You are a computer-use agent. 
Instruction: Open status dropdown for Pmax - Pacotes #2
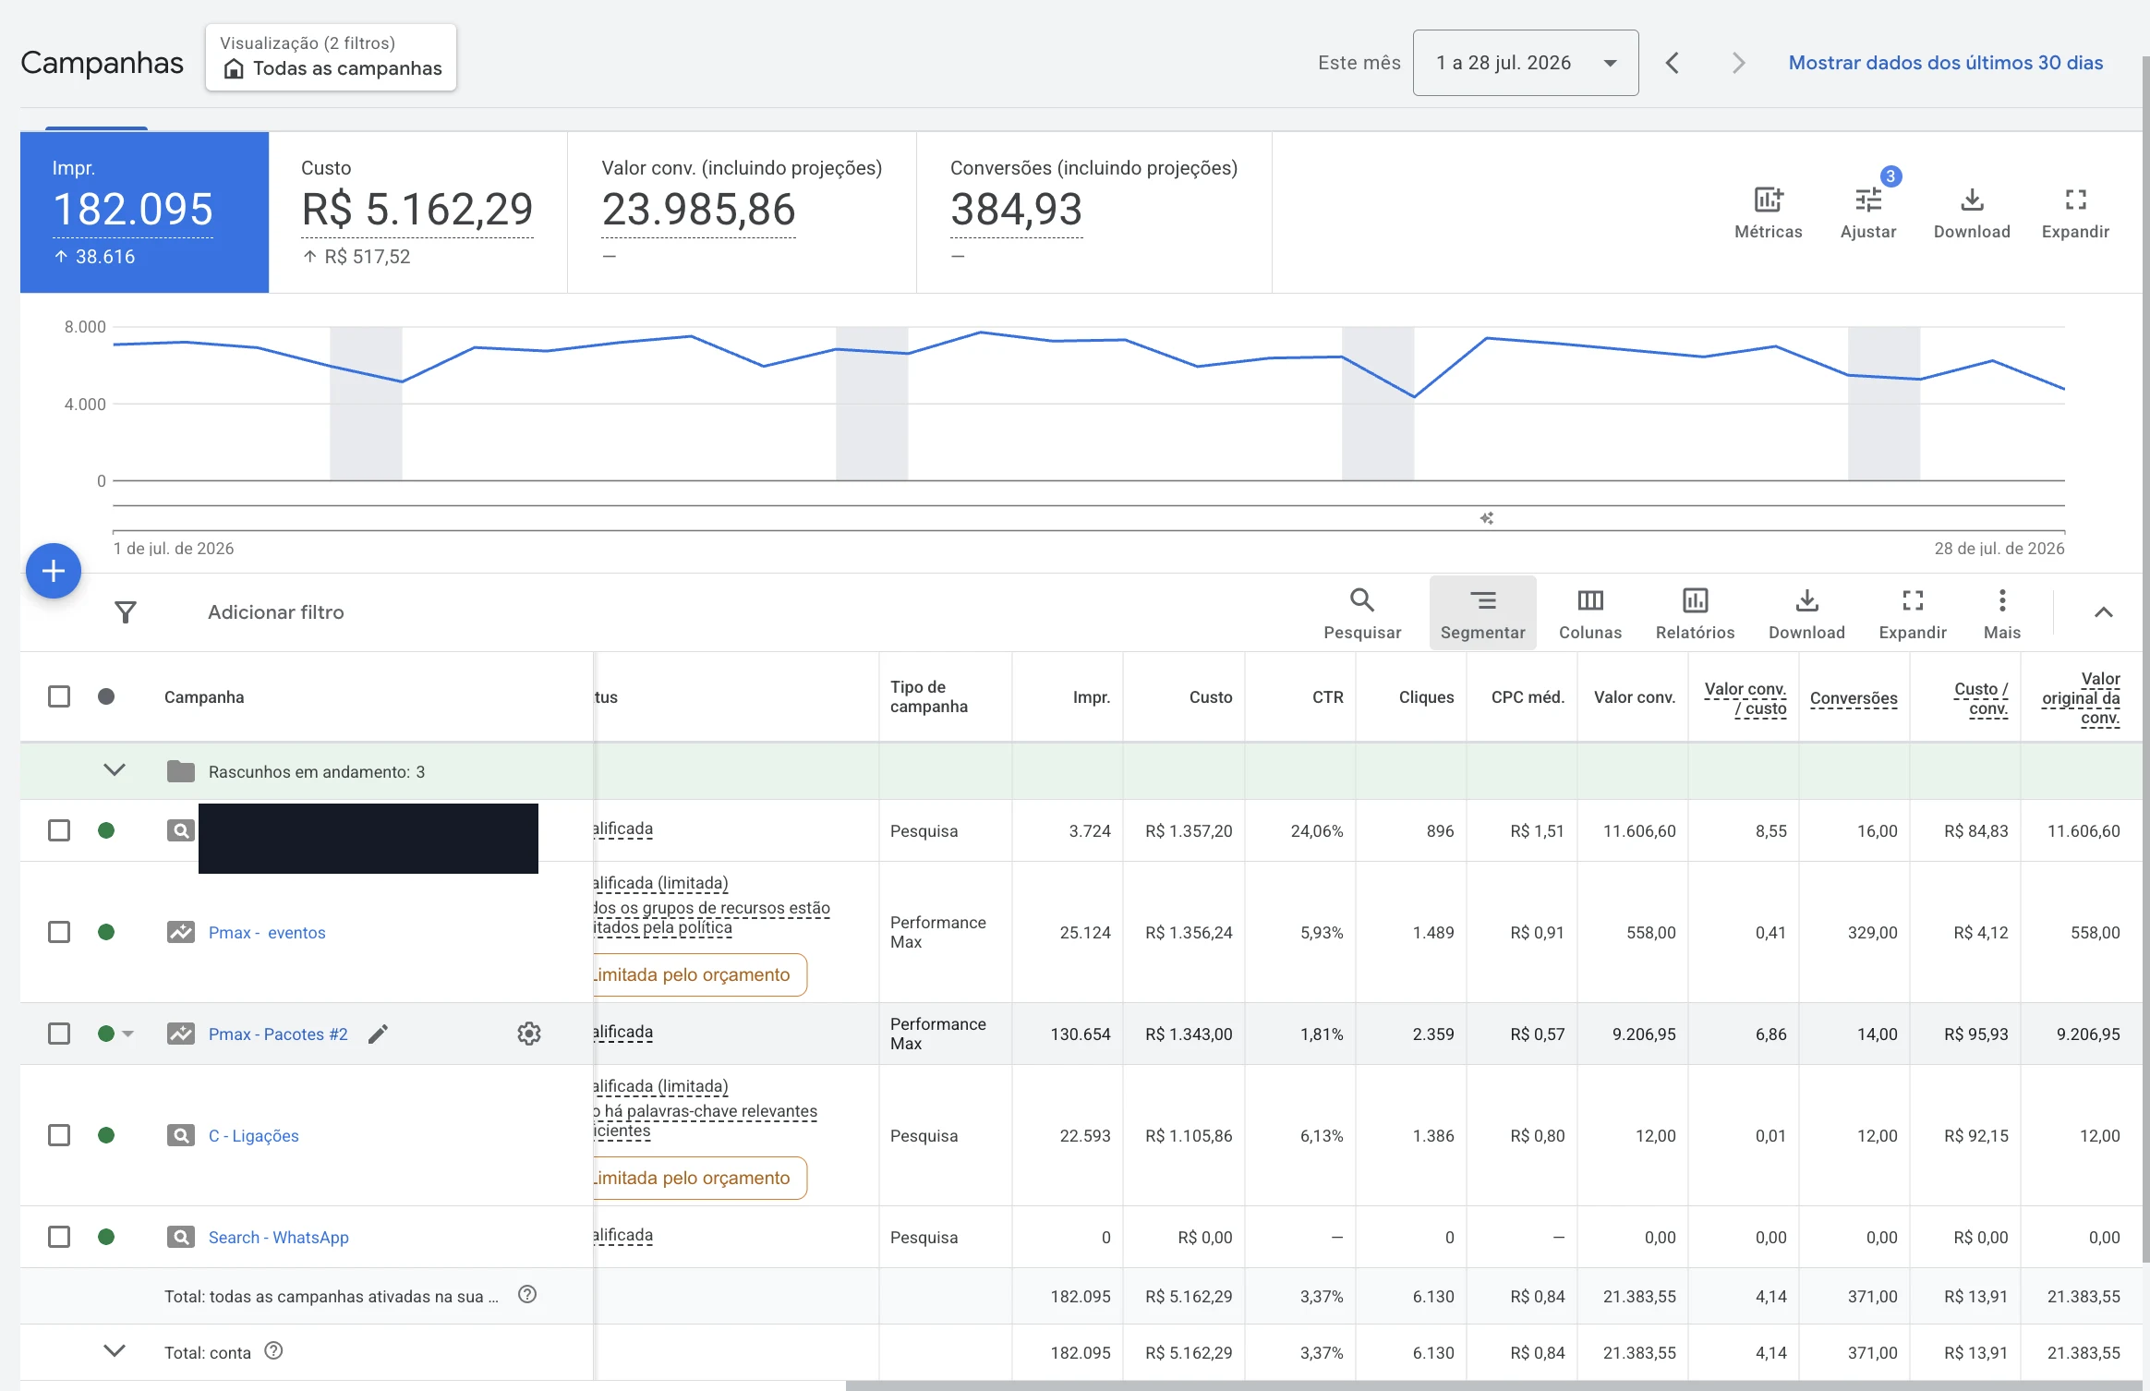pos(128,1034)
